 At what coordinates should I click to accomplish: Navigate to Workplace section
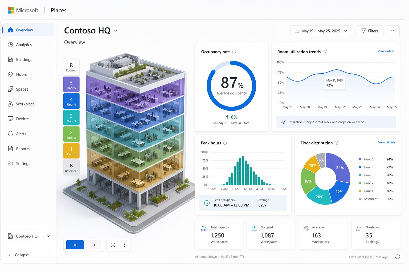pos(28,104)
